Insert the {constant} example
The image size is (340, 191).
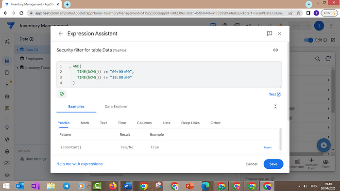click(268, 147)
